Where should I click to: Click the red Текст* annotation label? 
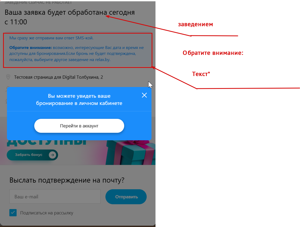[201, 74]
